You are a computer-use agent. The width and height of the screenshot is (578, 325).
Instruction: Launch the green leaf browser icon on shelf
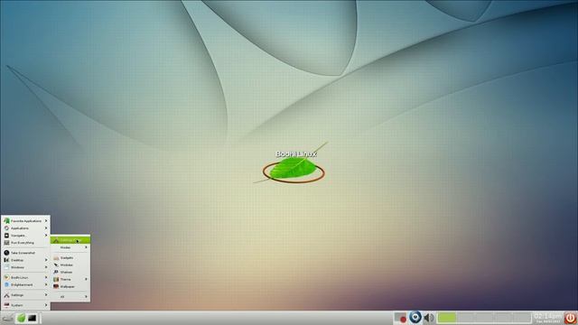[x=21, y=318]
